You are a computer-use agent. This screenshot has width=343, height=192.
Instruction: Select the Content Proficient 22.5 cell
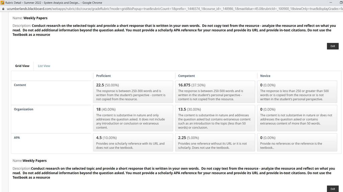coord(133,92)
